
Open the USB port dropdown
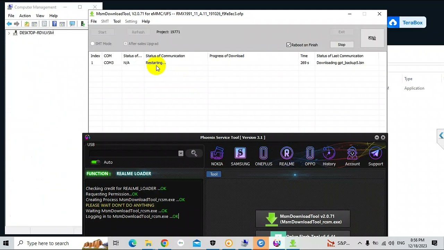click(181, 153)
